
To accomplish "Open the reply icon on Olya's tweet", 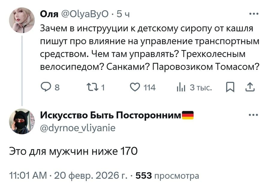I will click(x=46, y=87).
